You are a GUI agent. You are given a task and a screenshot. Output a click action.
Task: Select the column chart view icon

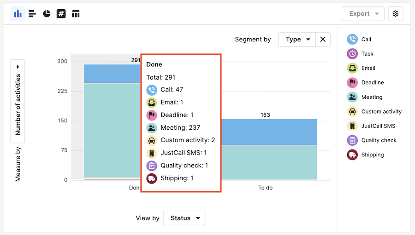pyautogui.click(x=18, y=14)
